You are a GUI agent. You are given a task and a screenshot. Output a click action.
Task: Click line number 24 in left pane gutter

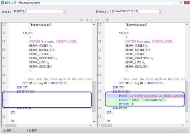click(x=3, y=41)
